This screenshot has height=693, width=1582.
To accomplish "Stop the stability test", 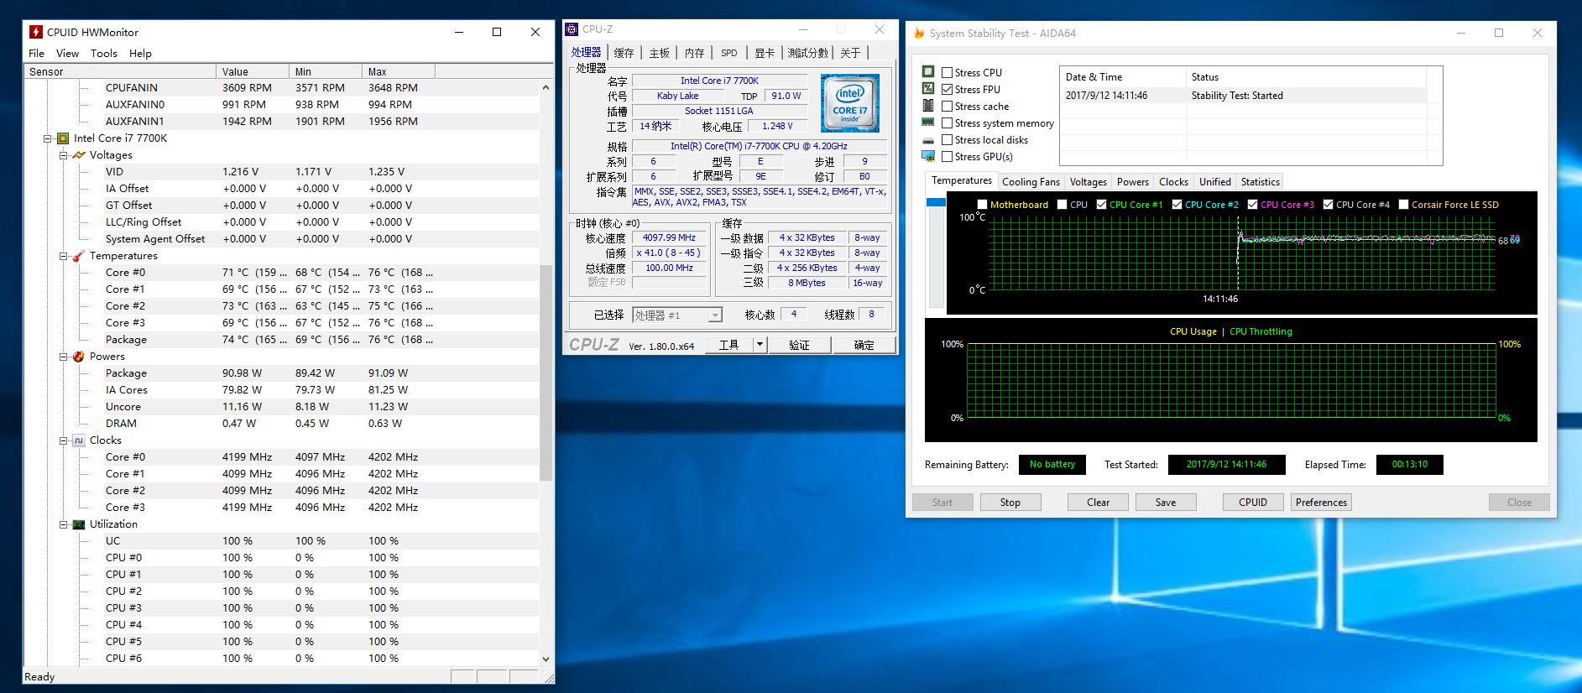I will pos(1010,503).
